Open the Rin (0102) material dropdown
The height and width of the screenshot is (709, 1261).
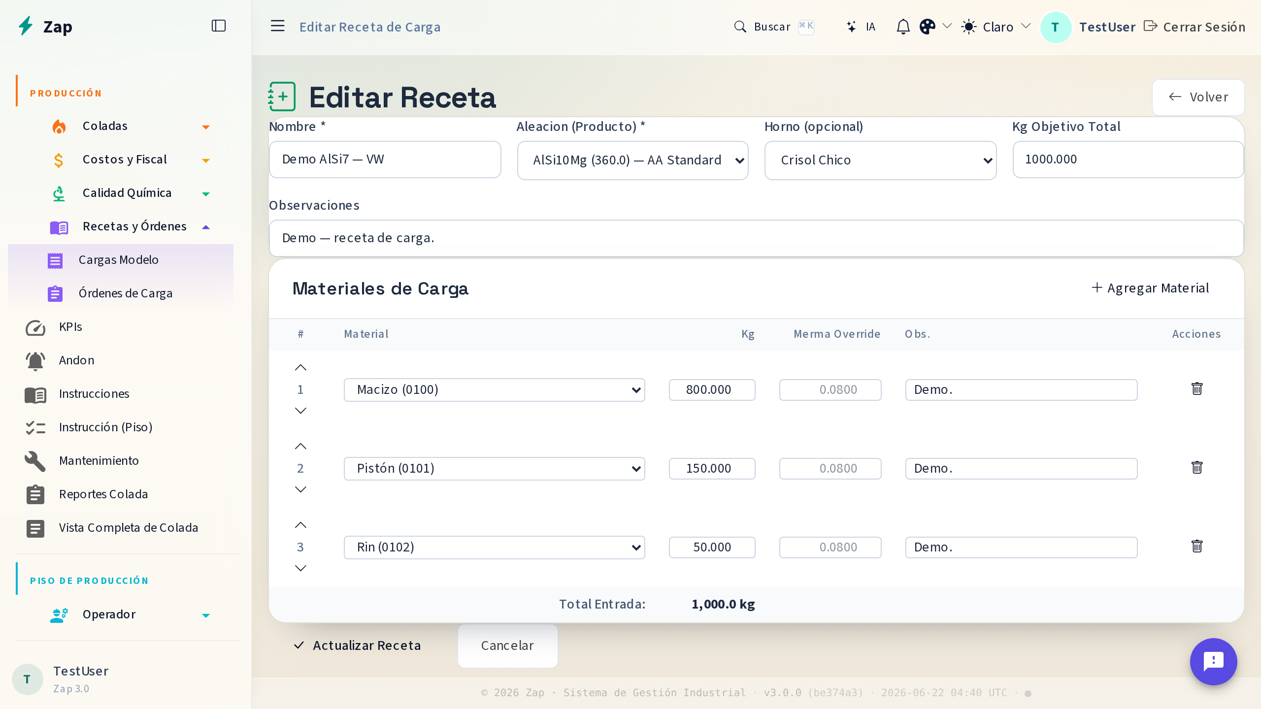click(x=495, y=548)
